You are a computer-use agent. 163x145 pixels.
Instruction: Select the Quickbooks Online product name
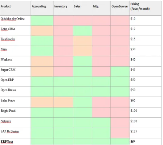(x=12, y=19)
